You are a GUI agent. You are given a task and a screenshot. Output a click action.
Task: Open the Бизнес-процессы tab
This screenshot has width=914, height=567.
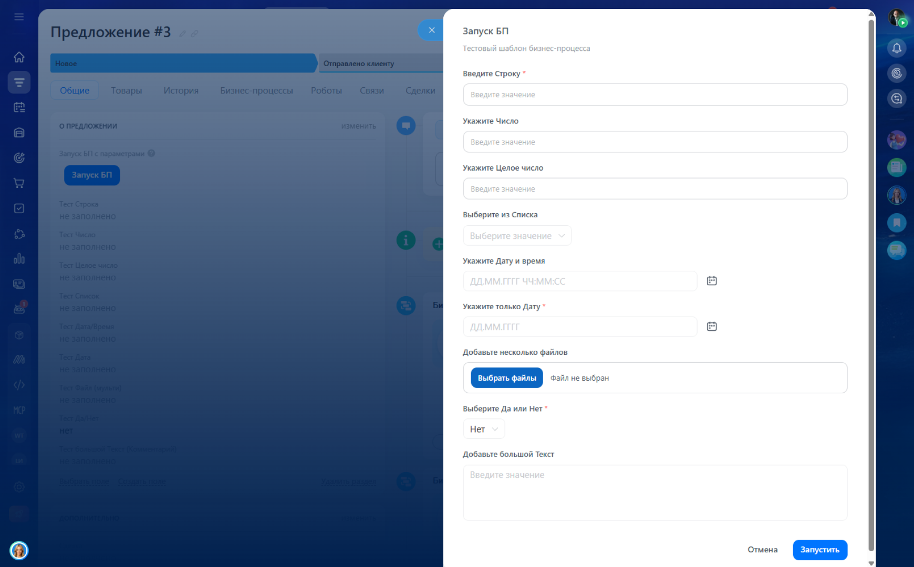257,90
